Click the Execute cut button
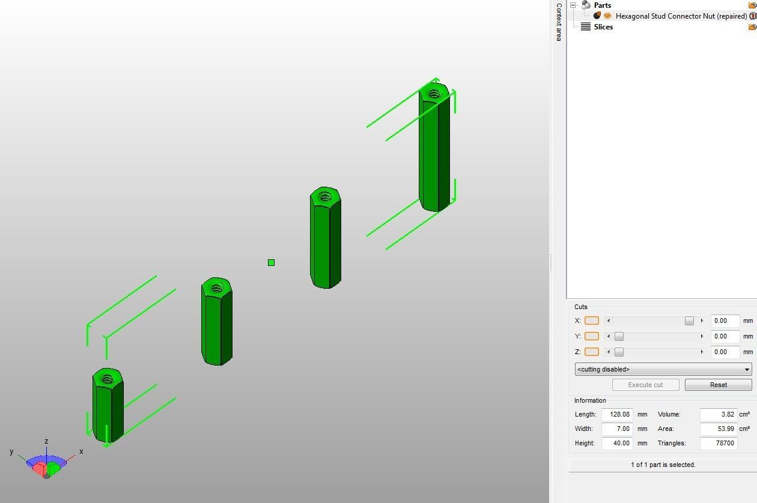Viewport: 757px width, 503px height. pos(646,385)
